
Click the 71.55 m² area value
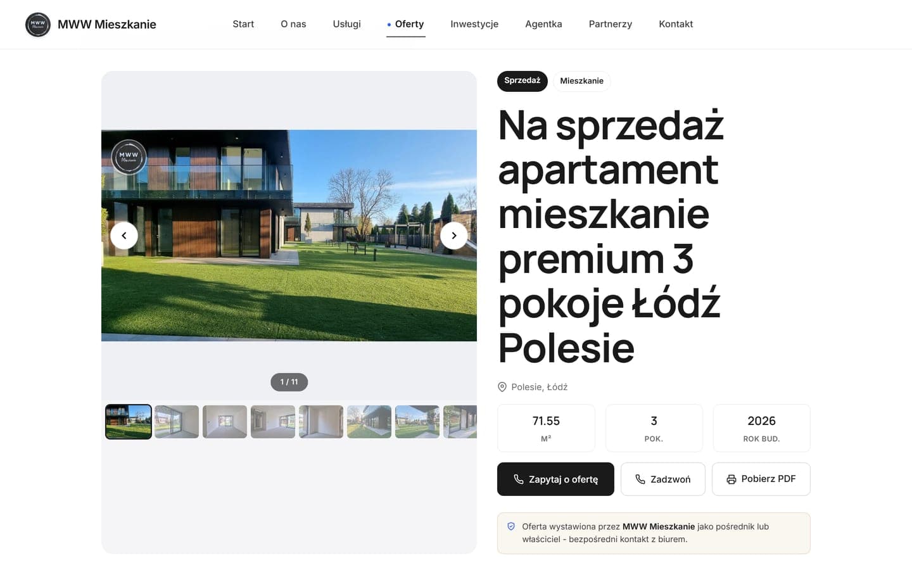(x=546, y=428)
